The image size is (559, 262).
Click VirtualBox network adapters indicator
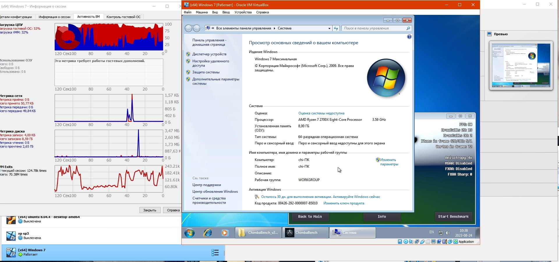point(417,242)
